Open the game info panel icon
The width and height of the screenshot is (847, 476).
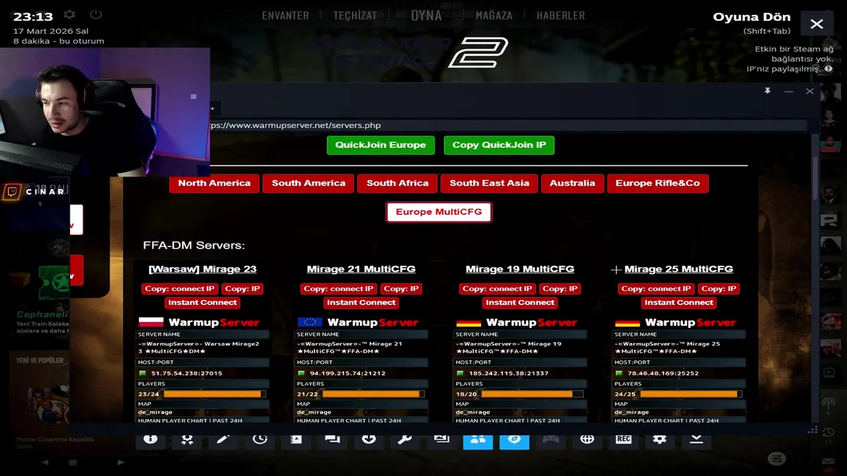coord(150,439)
